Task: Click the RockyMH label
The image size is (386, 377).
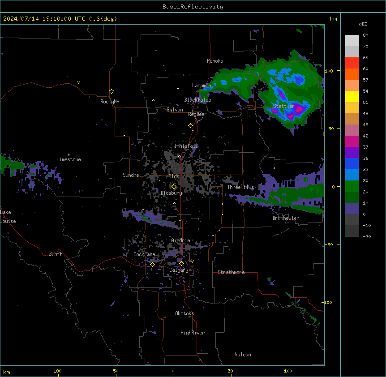Action: click(110, 102)
